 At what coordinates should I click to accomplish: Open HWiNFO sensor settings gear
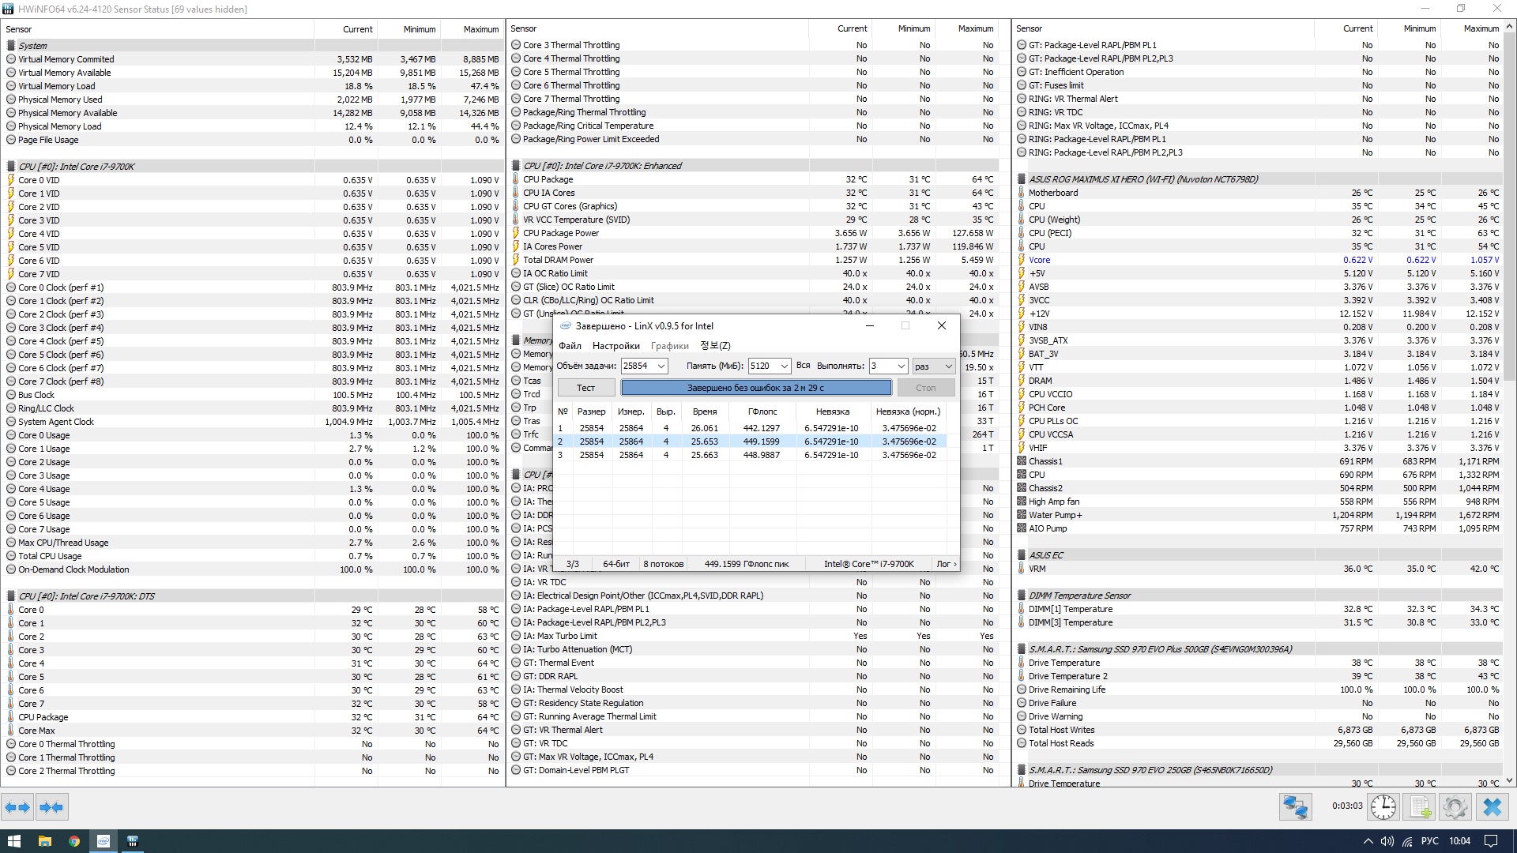click(1455, 807)
